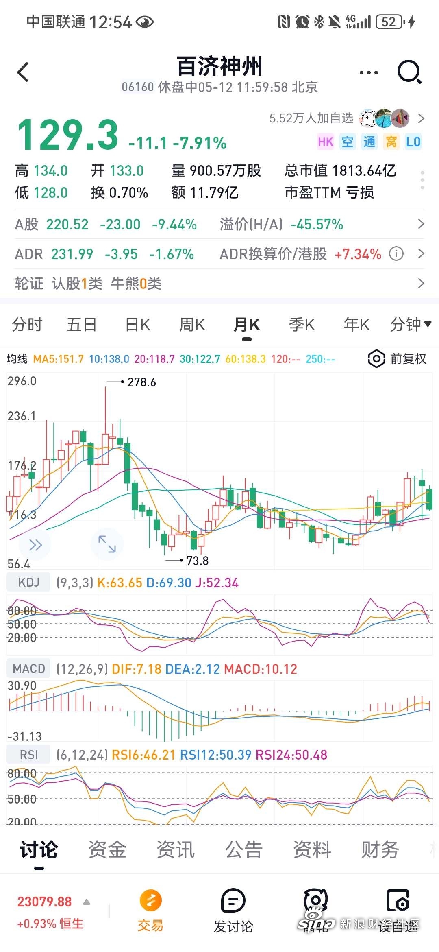Open the 分钟 minute interval dropdown

[411, 324]
